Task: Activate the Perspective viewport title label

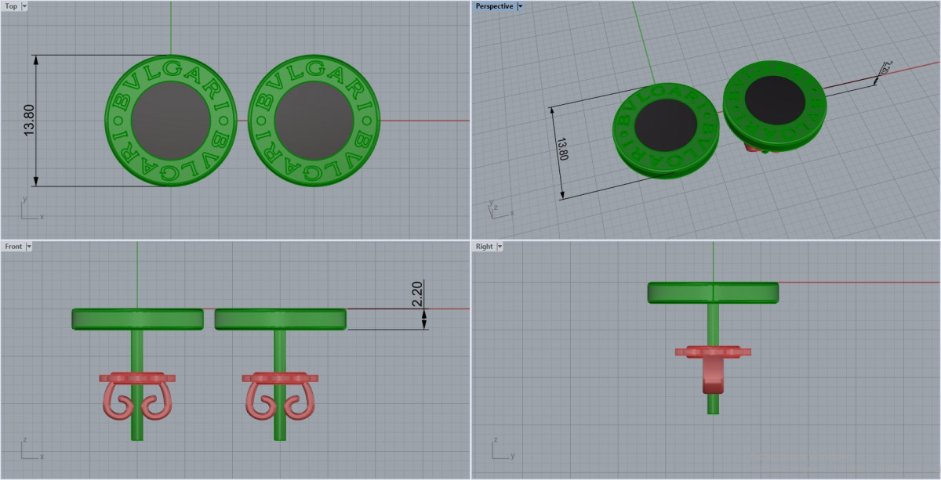Action: pos(494,6)
